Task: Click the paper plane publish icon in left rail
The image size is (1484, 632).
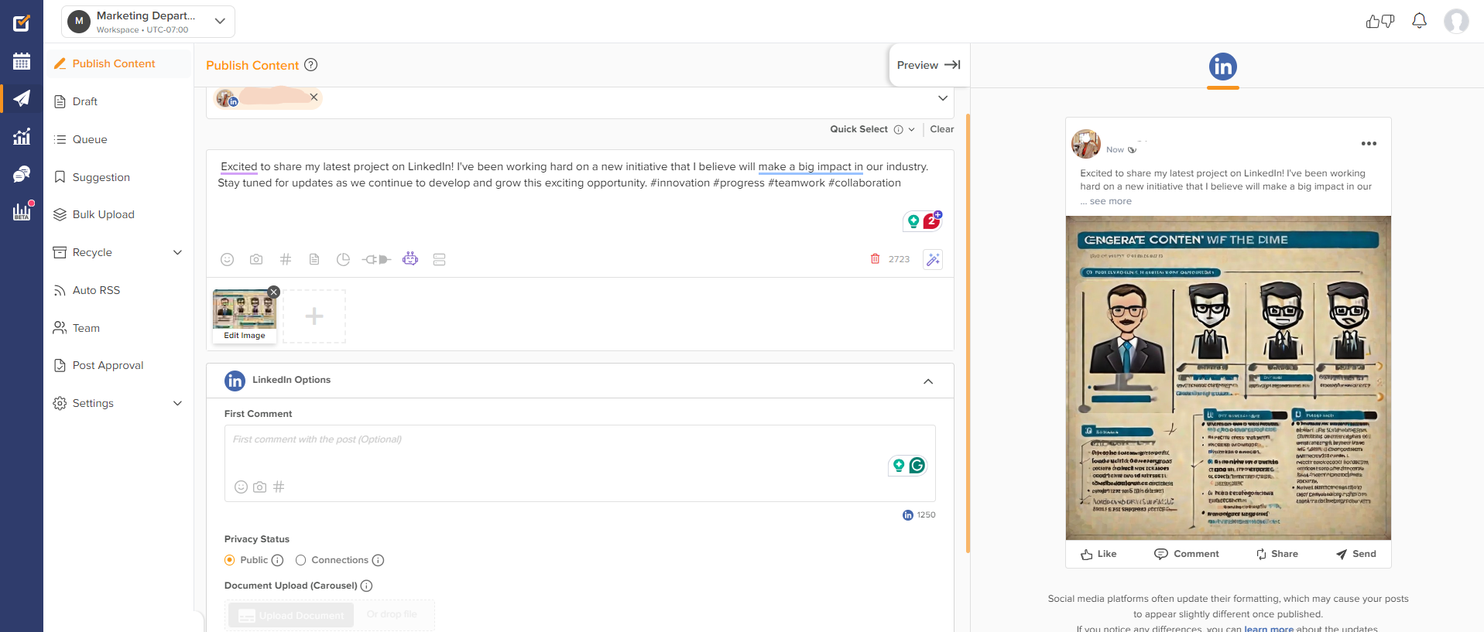Action: pyautogui.click(x=22, y=98)
